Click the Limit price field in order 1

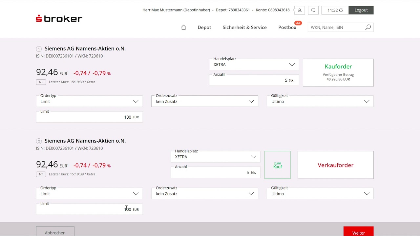pos(89,117)
